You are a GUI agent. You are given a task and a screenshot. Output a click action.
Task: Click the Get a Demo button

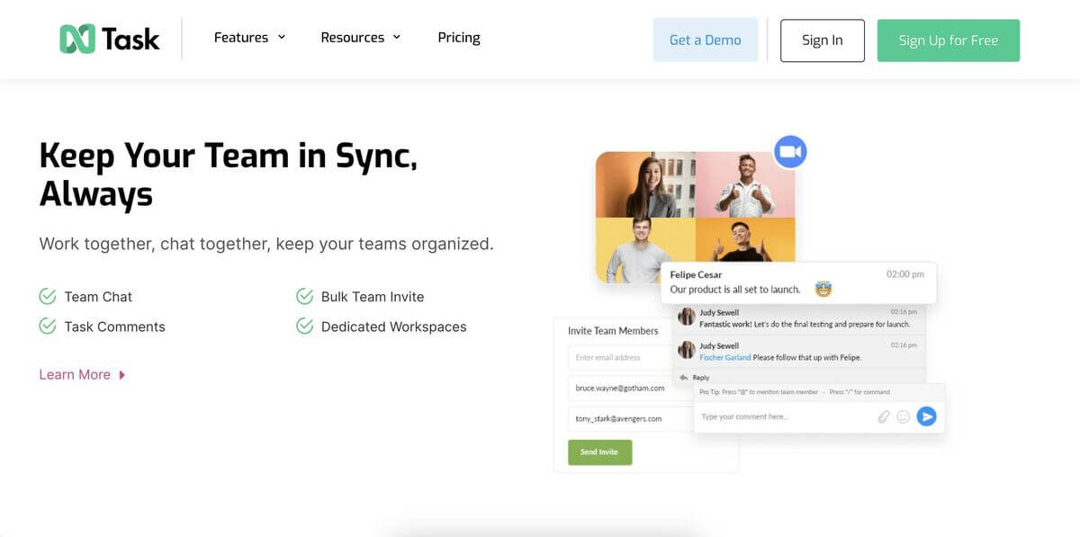pos(705,40)
